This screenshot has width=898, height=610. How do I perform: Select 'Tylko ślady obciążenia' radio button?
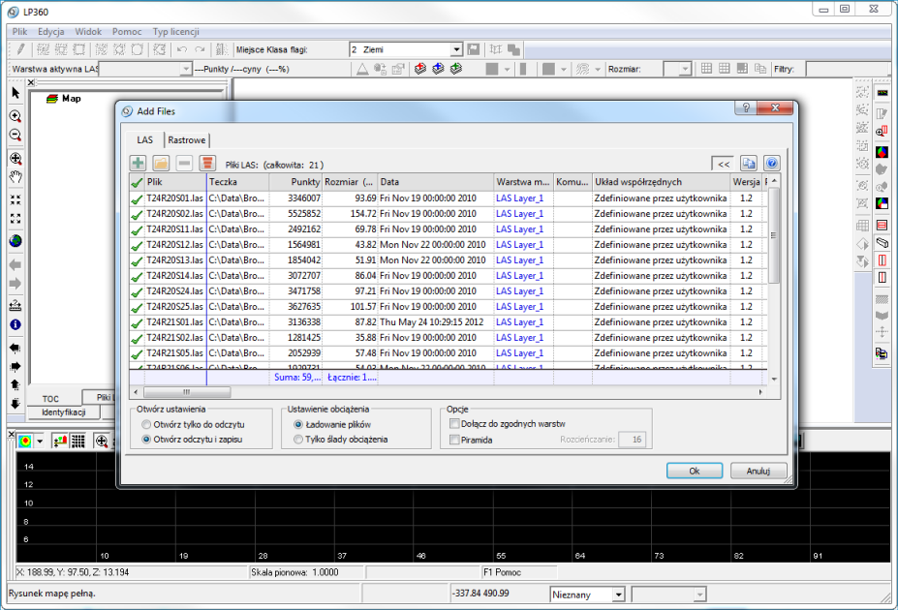pos(298,440)
